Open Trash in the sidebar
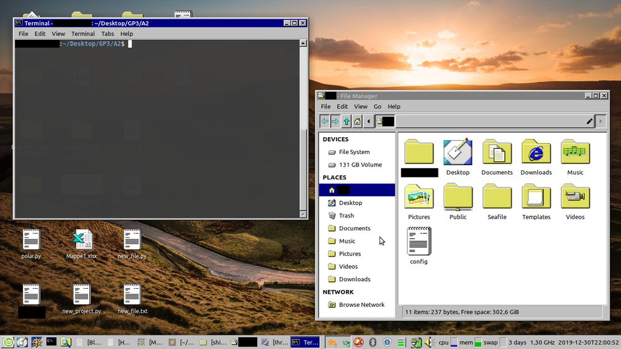Image resolution: width=621 pixels, height=349 pixels. click(357, 215)
